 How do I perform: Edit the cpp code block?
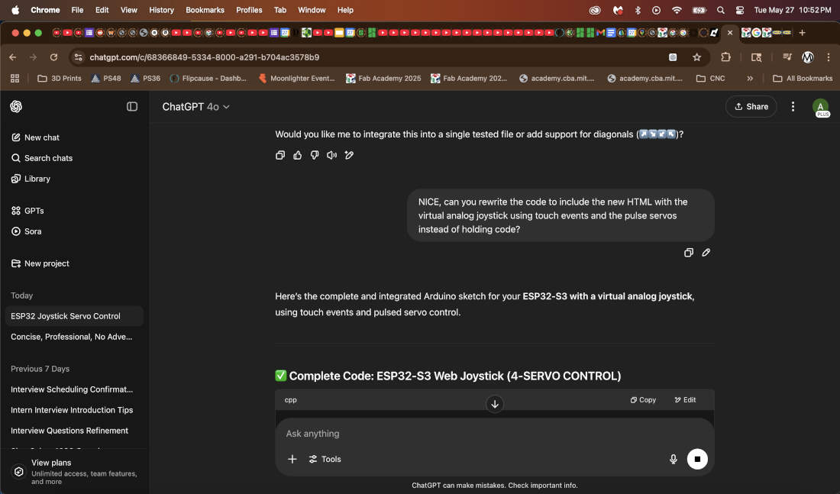pyautogui.click(x=685, y=399)
